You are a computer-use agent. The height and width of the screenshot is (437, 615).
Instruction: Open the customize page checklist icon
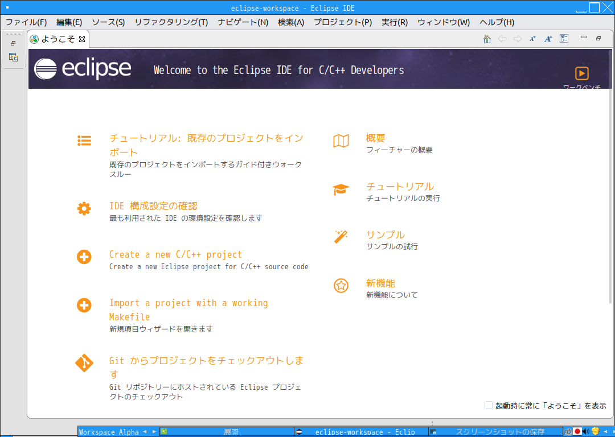564,39
